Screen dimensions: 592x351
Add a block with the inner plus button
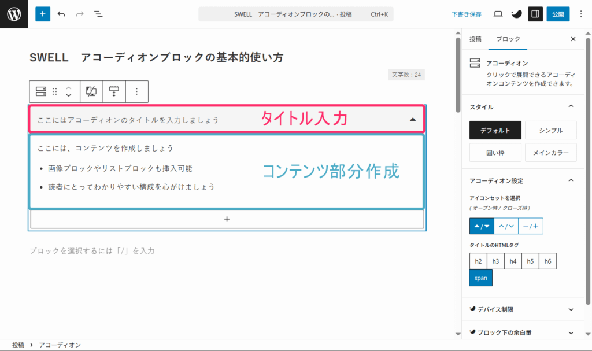227,219
